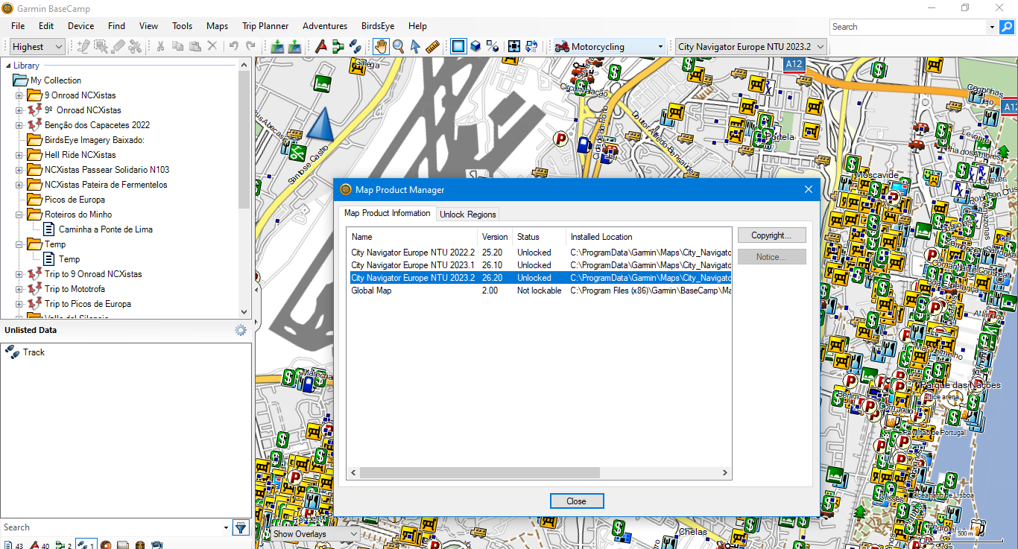Screen dimensions: 1018x549
Task: Click the Copyright... button
Action: [x=772, y=235]
